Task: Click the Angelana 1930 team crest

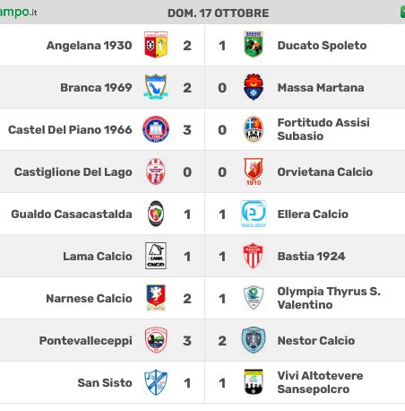Action: coord(156,45)
